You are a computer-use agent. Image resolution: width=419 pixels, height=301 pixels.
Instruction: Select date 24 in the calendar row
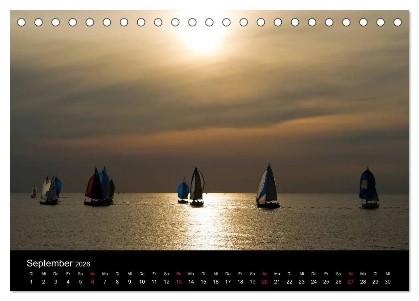pyautogui.click(x=314, y=282)
